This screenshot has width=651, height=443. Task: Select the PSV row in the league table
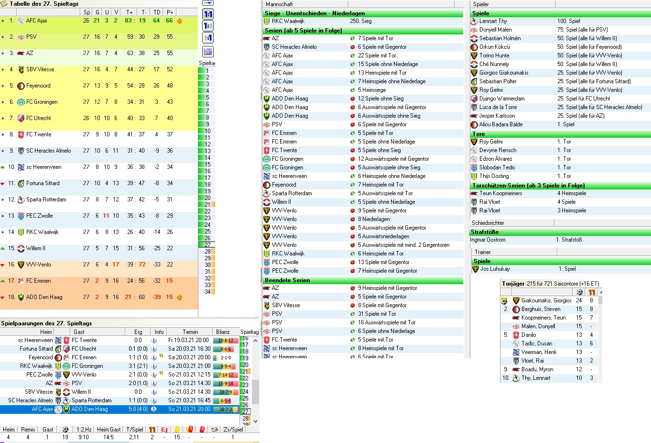pyautogui.click(x=99, y=37)
